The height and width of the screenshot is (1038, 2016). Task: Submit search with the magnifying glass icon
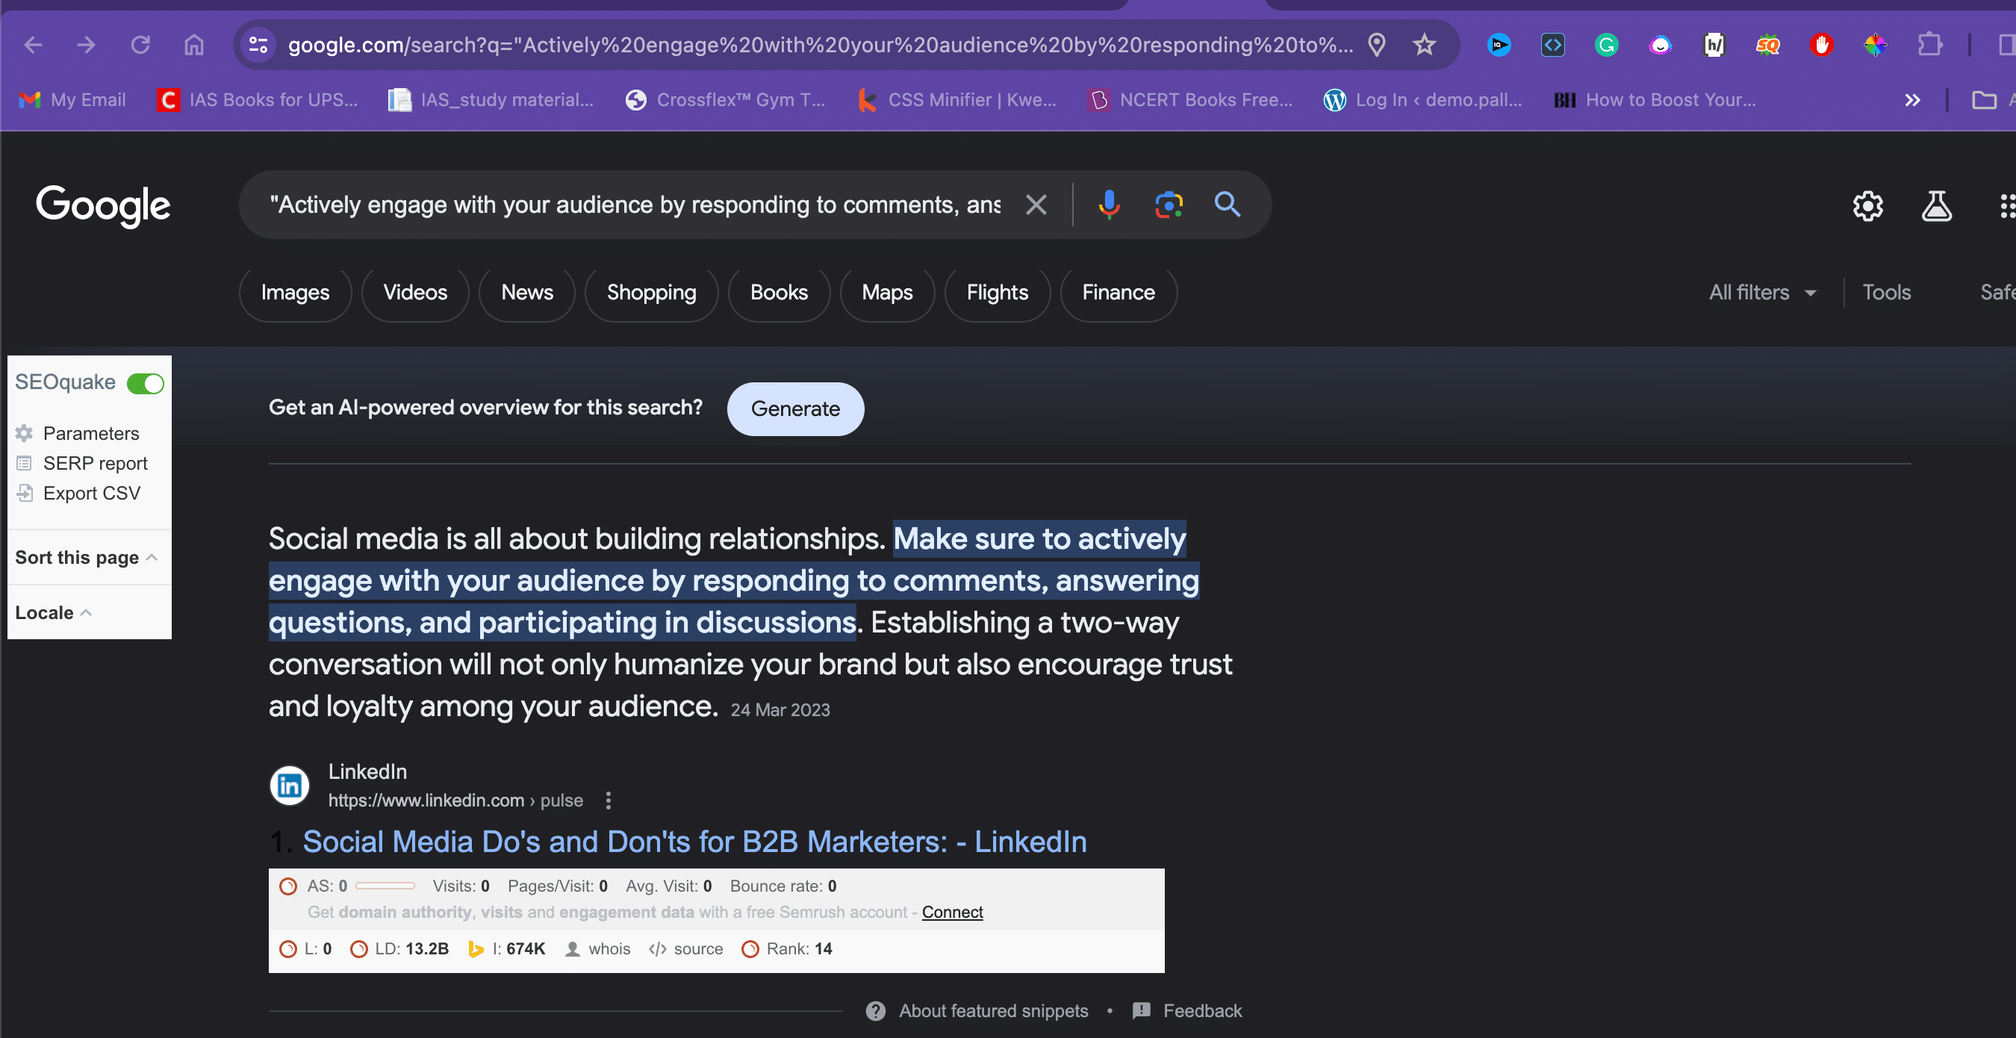(1227, 205)
